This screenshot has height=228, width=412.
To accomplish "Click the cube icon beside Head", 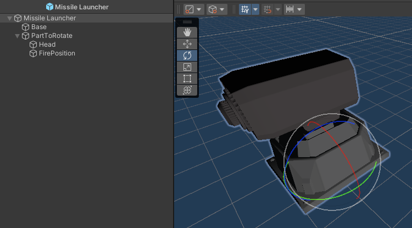I will [x=33, y=45].
